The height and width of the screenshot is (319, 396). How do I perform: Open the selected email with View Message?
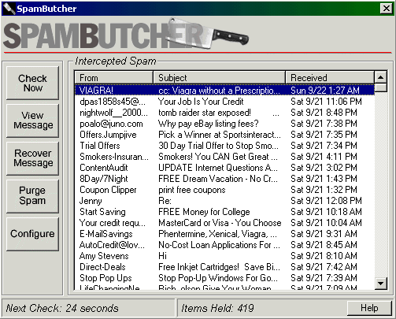[32, 121]
